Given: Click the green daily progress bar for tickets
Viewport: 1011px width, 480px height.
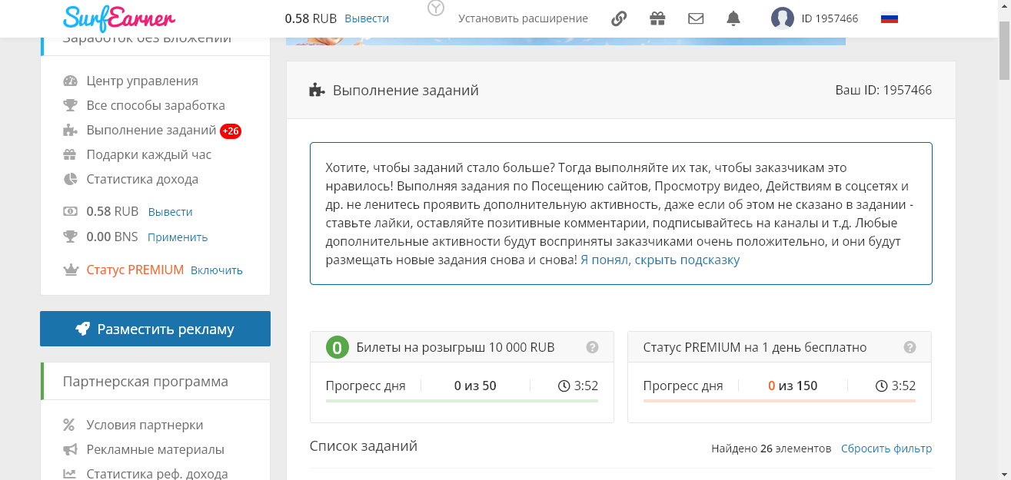Looking at the screenshot, I should coord(462,401).
